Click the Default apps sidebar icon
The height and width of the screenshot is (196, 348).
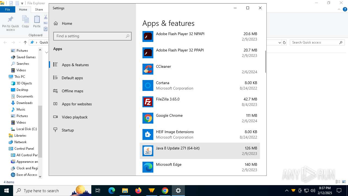coord(55,78)
